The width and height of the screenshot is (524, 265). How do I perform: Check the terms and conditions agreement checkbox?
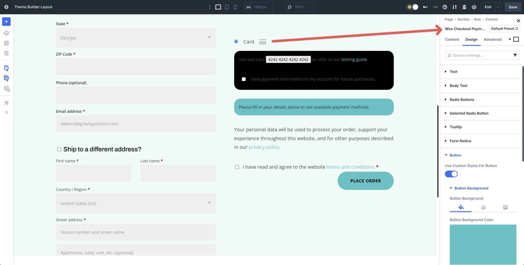click(x=237, y=167)
